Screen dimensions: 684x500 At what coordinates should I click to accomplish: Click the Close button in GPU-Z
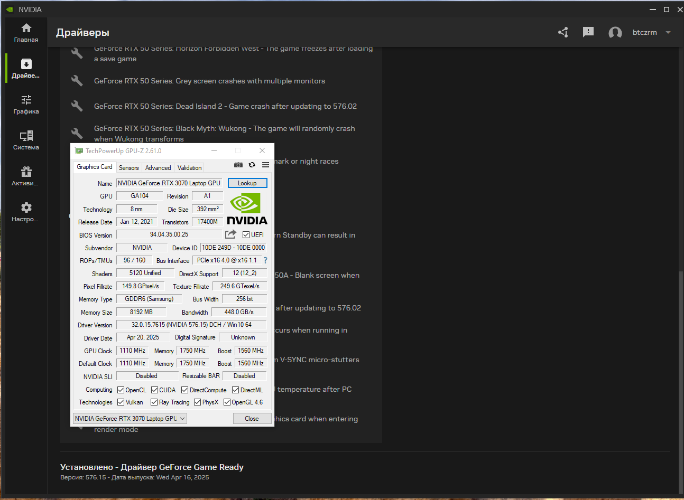click(252, 419)
